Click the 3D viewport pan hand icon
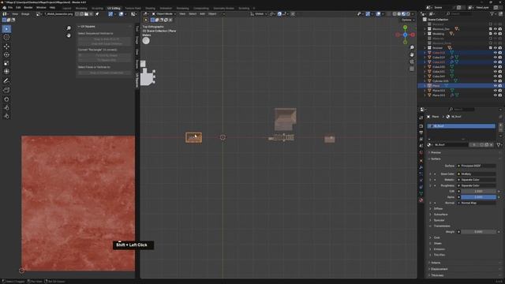Image resolution: width=505 pixels, height=284 pixels. click(412, 54)
